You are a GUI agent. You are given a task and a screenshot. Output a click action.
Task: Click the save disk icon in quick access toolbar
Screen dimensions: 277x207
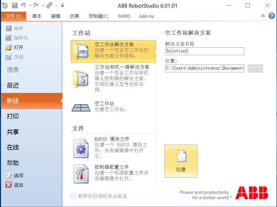coord(15,5)
